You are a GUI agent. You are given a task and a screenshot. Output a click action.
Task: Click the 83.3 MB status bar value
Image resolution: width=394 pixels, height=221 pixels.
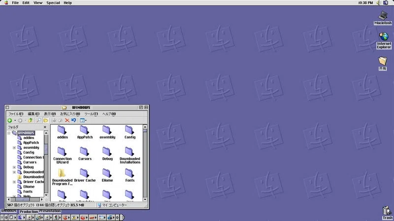(77, 205)
